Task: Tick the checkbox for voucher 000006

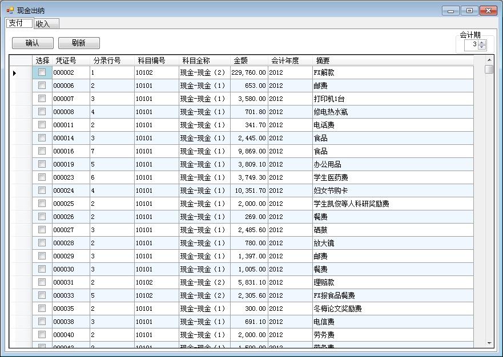Action: (42, 86)
